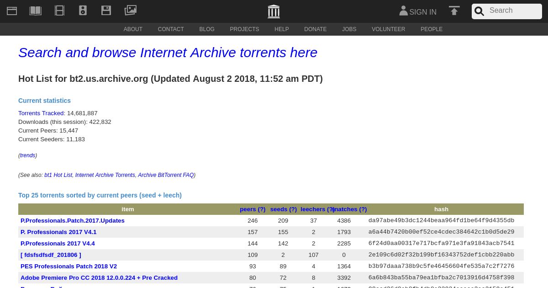Screen dimensions: 548x288
Task: Click hash starting 6f24d0aa00317
Action: tap(441, 244)
